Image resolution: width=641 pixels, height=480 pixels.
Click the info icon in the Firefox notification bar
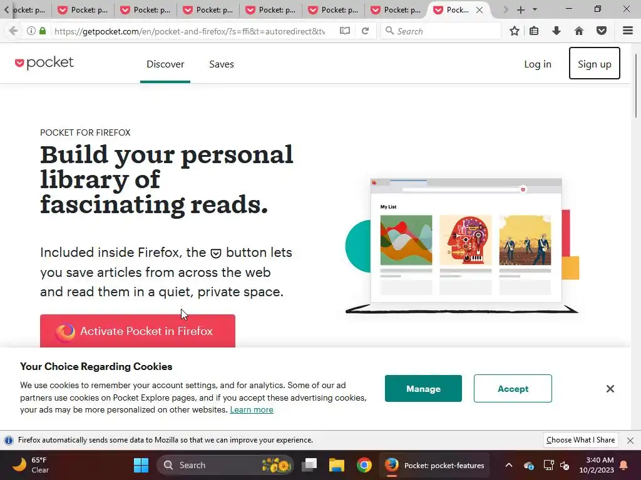pyautogui.click(x=9, y=441)
